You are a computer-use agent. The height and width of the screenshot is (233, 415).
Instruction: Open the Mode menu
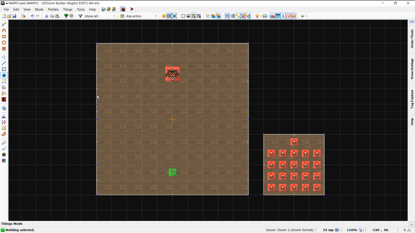pos(39,9)
